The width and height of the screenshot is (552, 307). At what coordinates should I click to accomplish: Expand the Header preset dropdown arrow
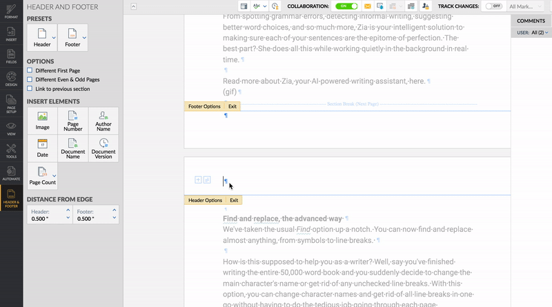tap(54, 38)
